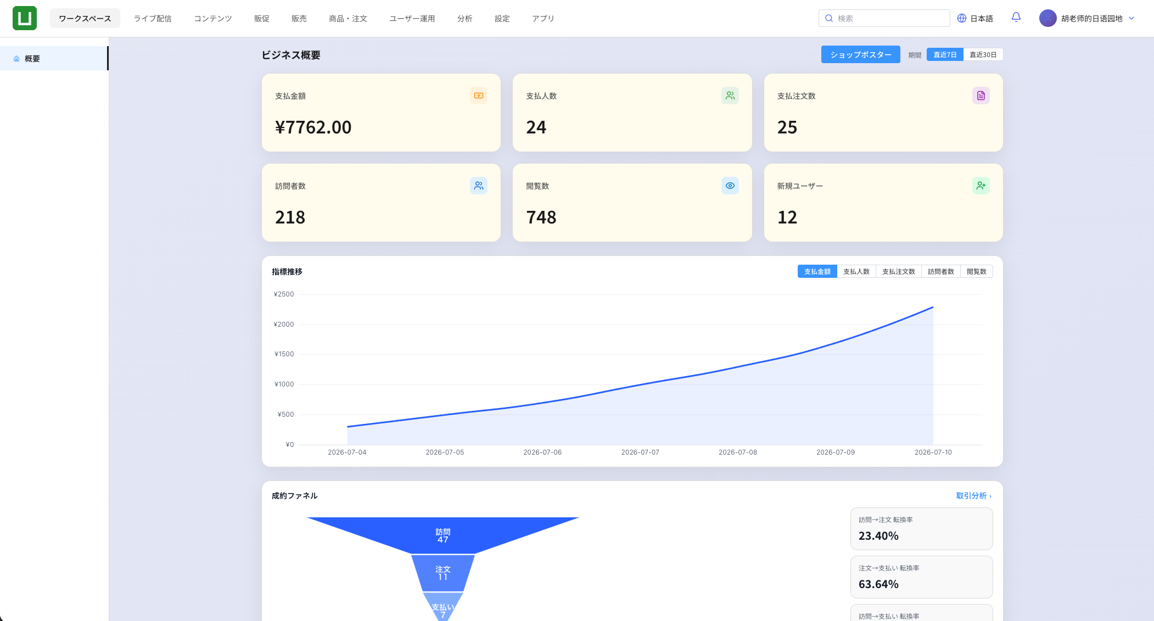Open the 販促 menu
Screen dimensions: 1154x621
tap(262, 18)
